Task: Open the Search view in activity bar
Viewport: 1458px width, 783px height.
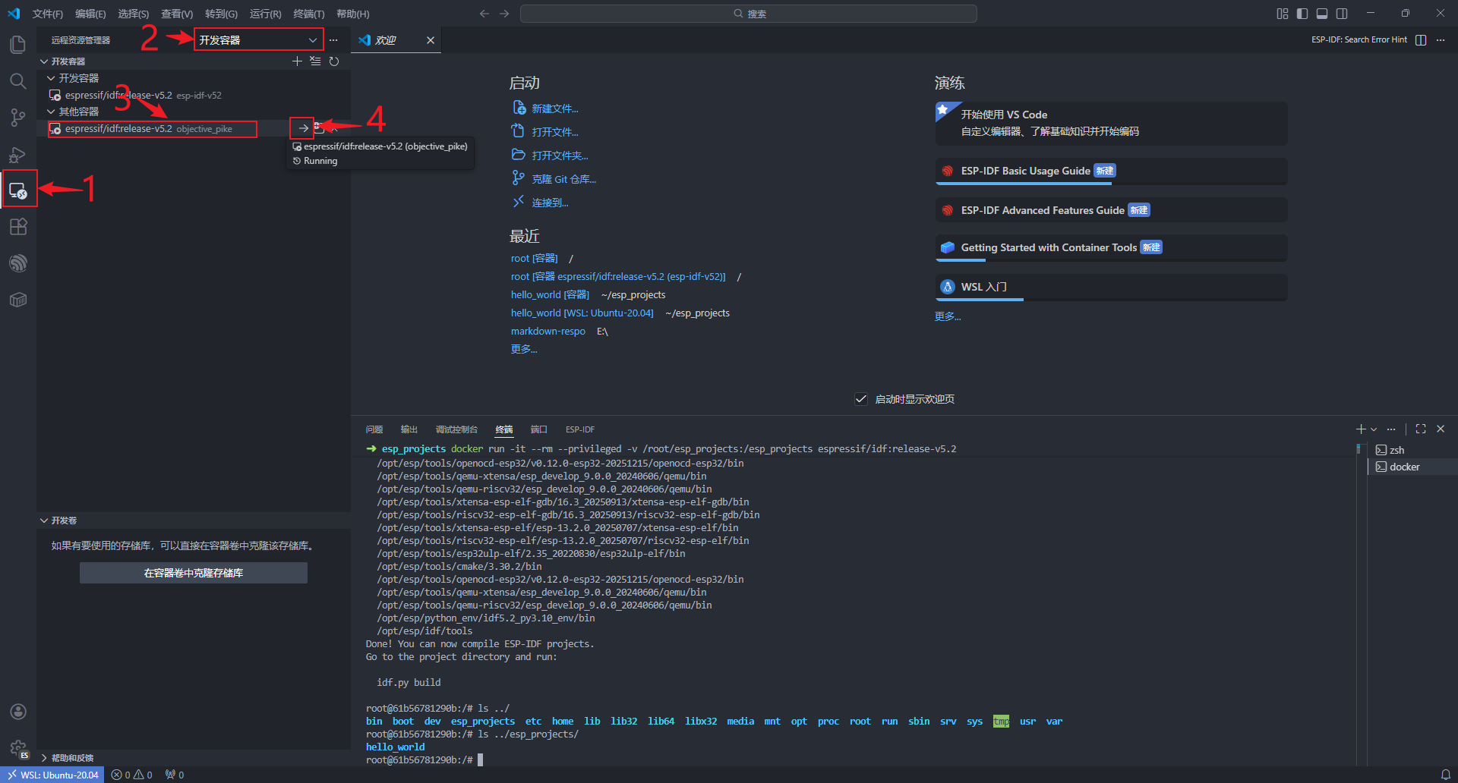Action: [18, 81]
